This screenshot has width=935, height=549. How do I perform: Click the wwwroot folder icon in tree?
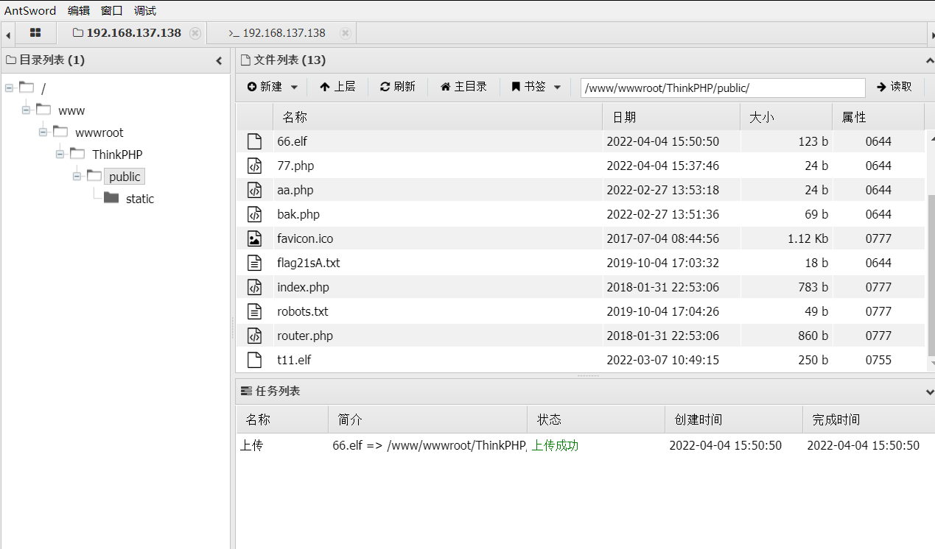60,131
